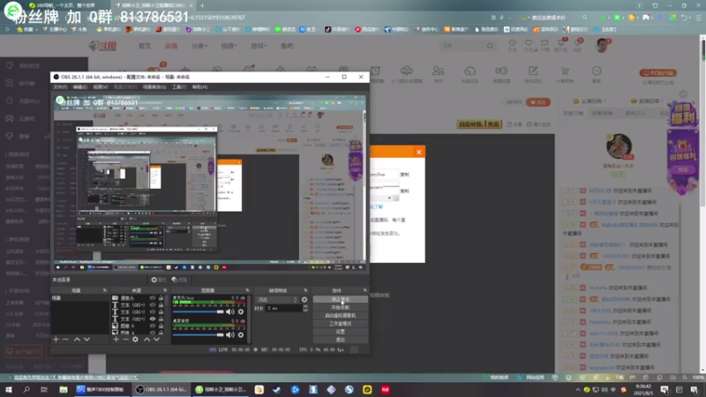Pop out the 混音器 dock using its header icon

pos(247,290)
